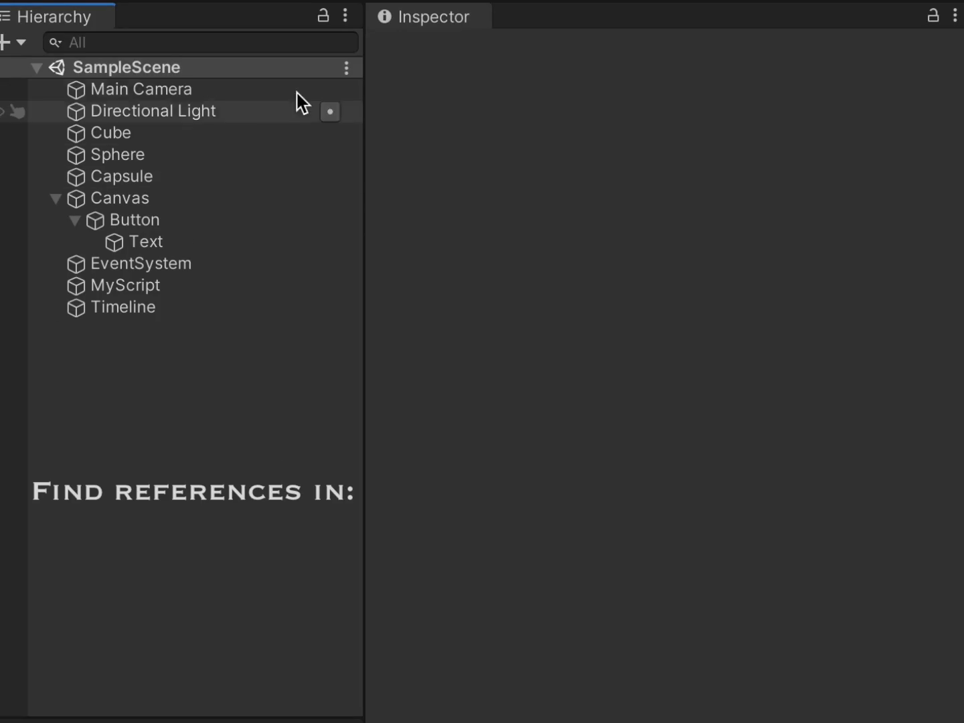The width and height of the screenshot is (964, 723).
Task: Click the Hierarchy list icon on tab
Action: click(x=5, y=16)
